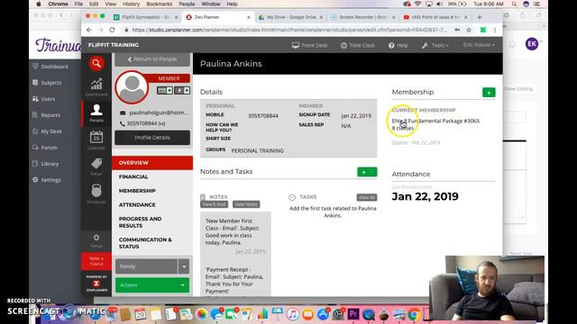Click Elite 8 Fundamental Package membership link
The image size is (577, 324).
(435, 121)
